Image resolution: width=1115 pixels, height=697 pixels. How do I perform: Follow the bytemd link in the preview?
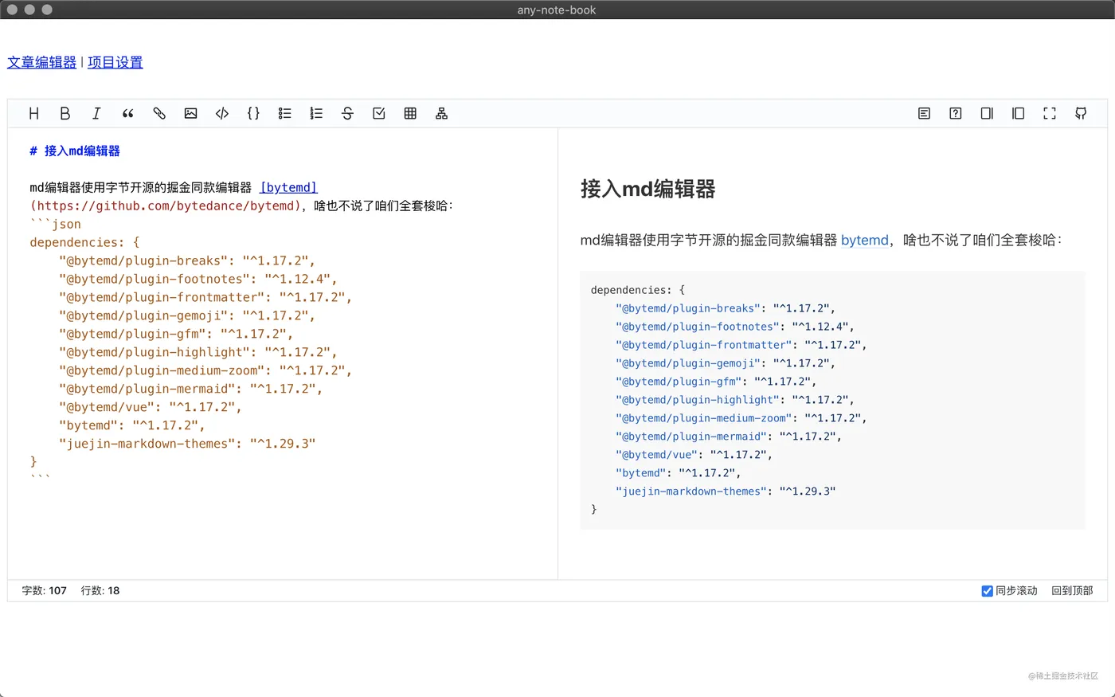coord(864,240)
